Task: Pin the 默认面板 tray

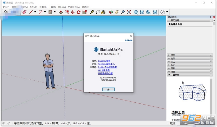Action: (211, 17)
